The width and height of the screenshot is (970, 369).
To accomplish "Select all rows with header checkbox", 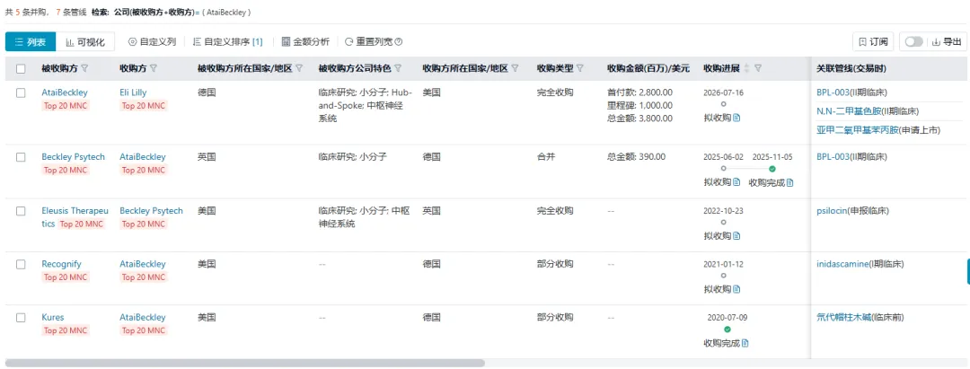I will 21,68.
